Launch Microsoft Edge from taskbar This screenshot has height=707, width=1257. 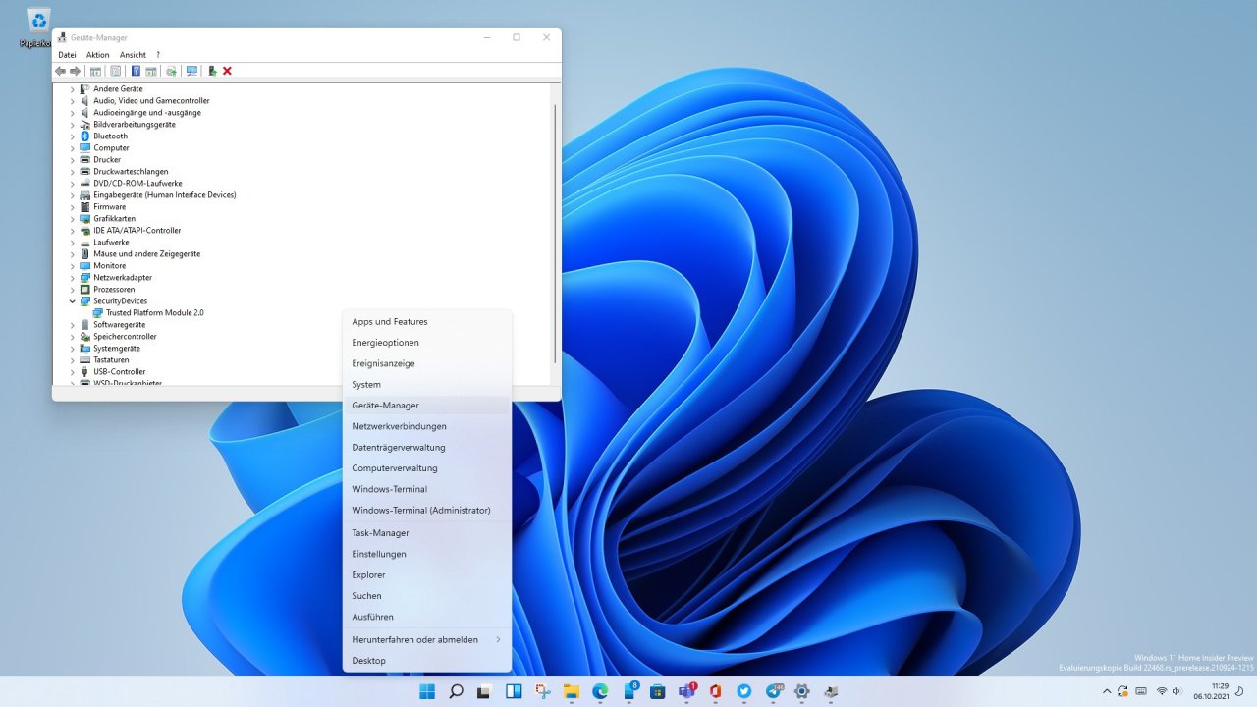(600, 691)
